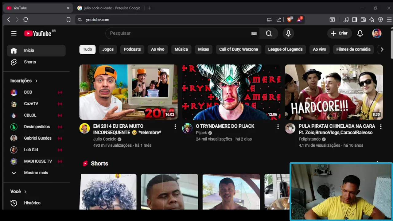
Task: Expand the Inscrições section
Action: 24,81
